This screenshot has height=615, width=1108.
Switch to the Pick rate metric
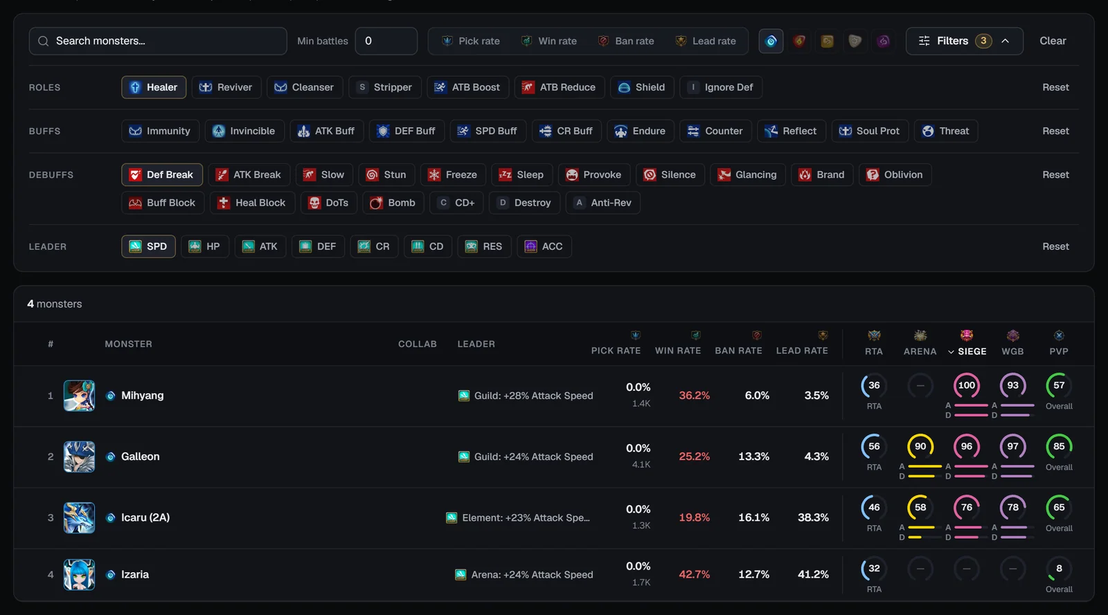click(x=471, y=41)
